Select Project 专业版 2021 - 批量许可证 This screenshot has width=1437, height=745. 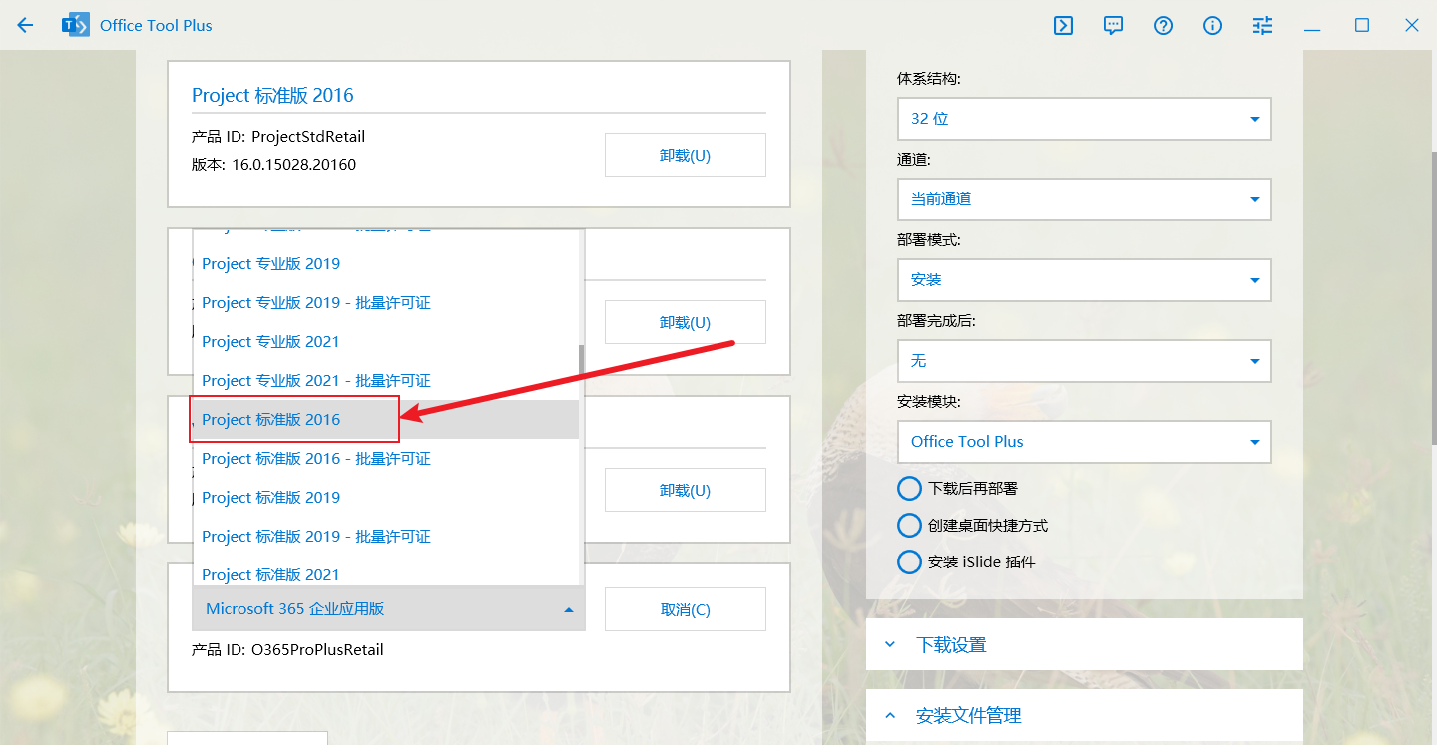click(385, 380)
